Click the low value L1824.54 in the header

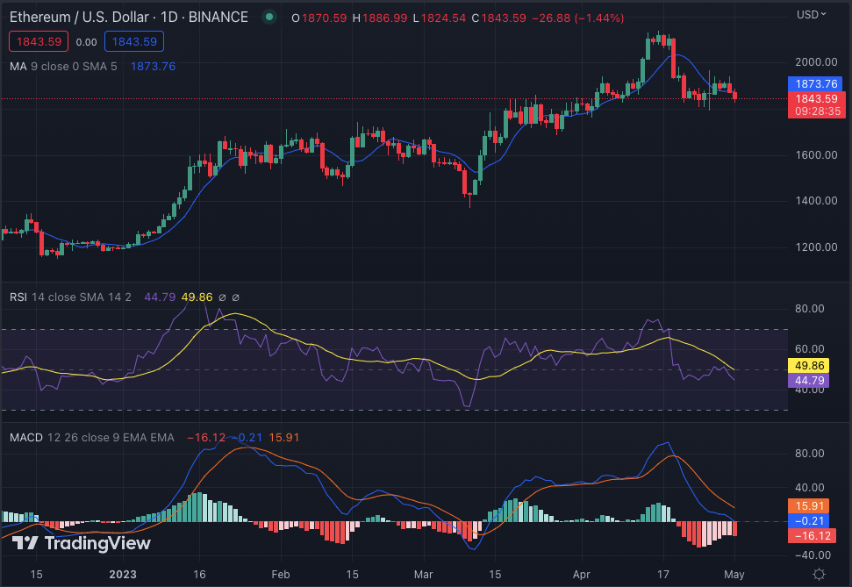[x=439, y=18]
